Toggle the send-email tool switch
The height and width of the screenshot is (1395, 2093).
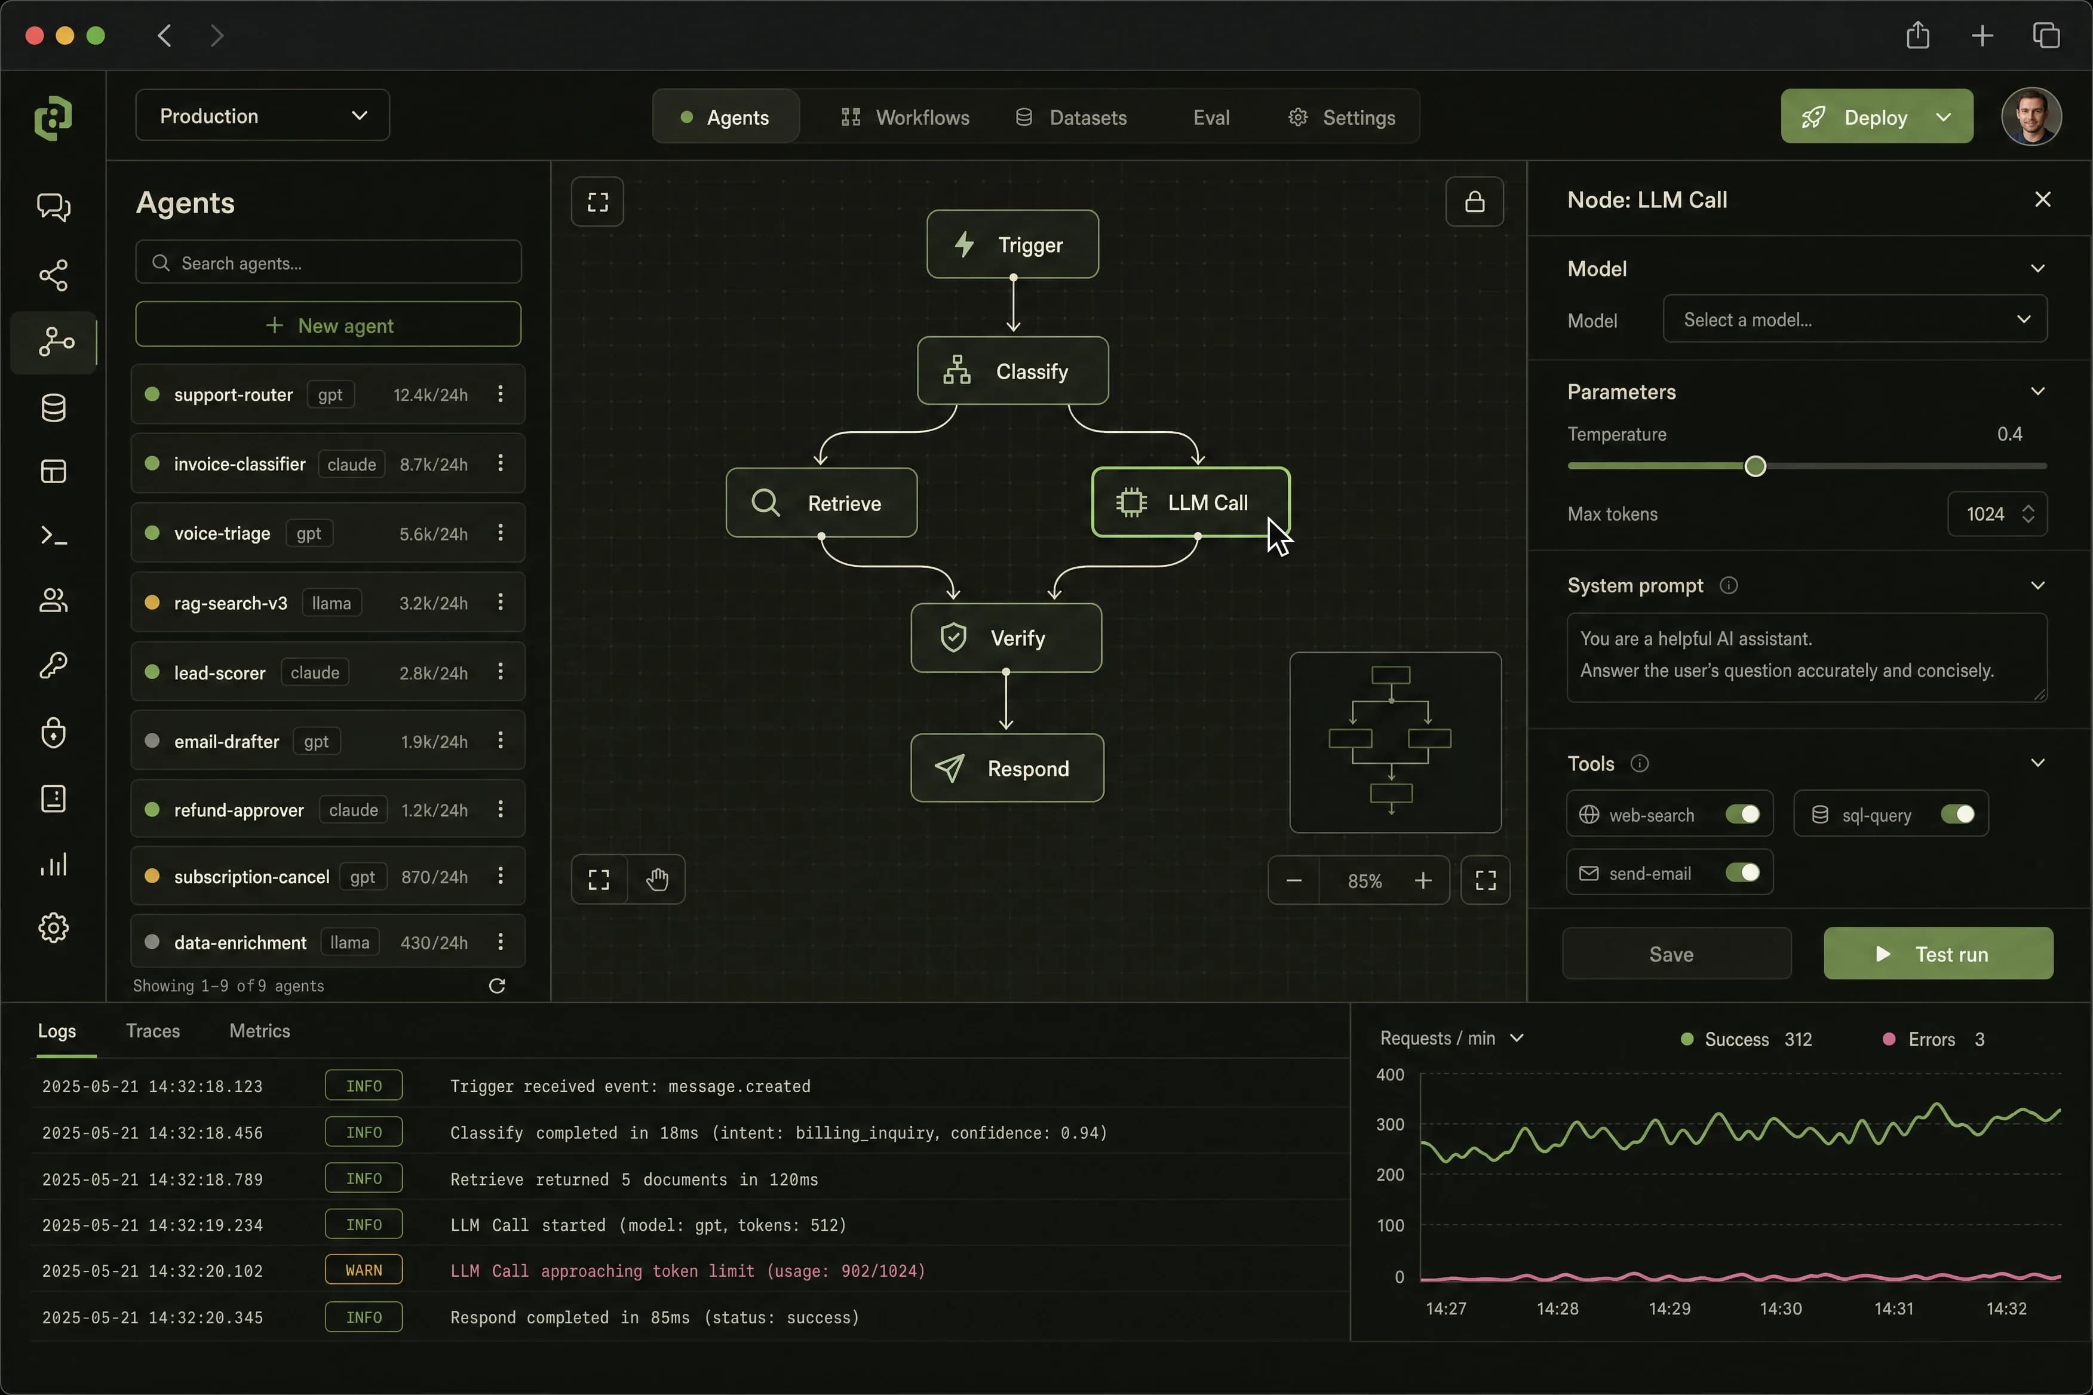[x=1742, y=872]
